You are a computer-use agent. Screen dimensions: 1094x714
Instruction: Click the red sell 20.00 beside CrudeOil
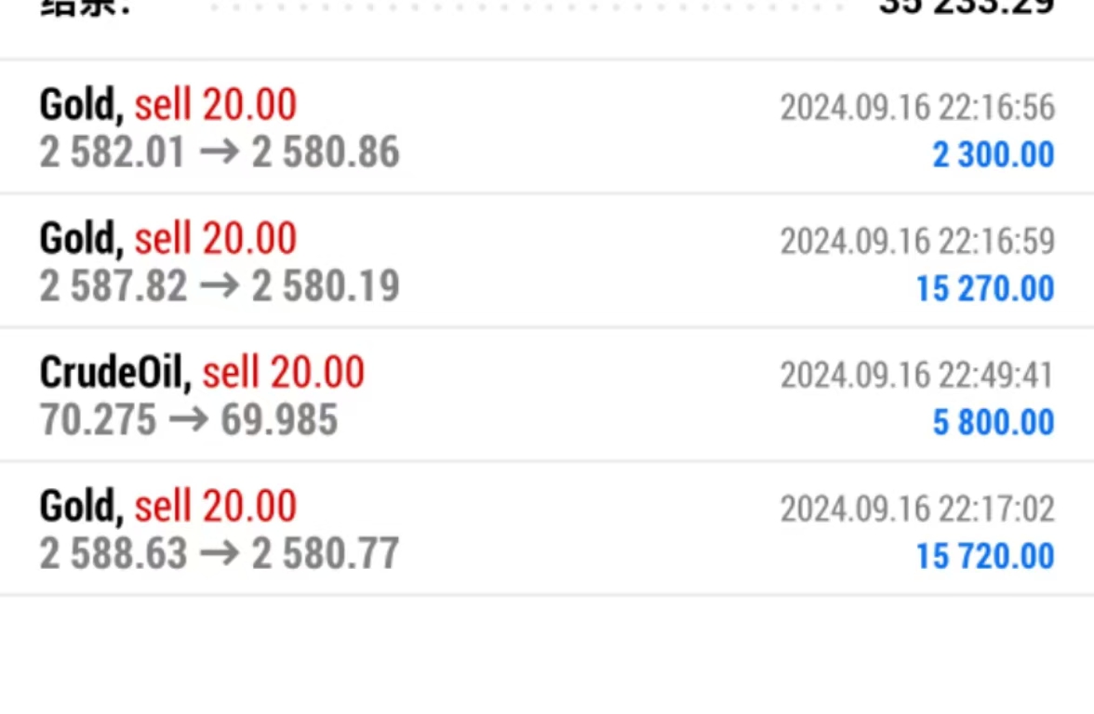click(283, 373)
